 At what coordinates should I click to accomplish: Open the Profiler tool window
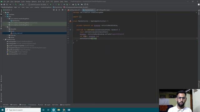pyautogui.click(x=55, y=105)
